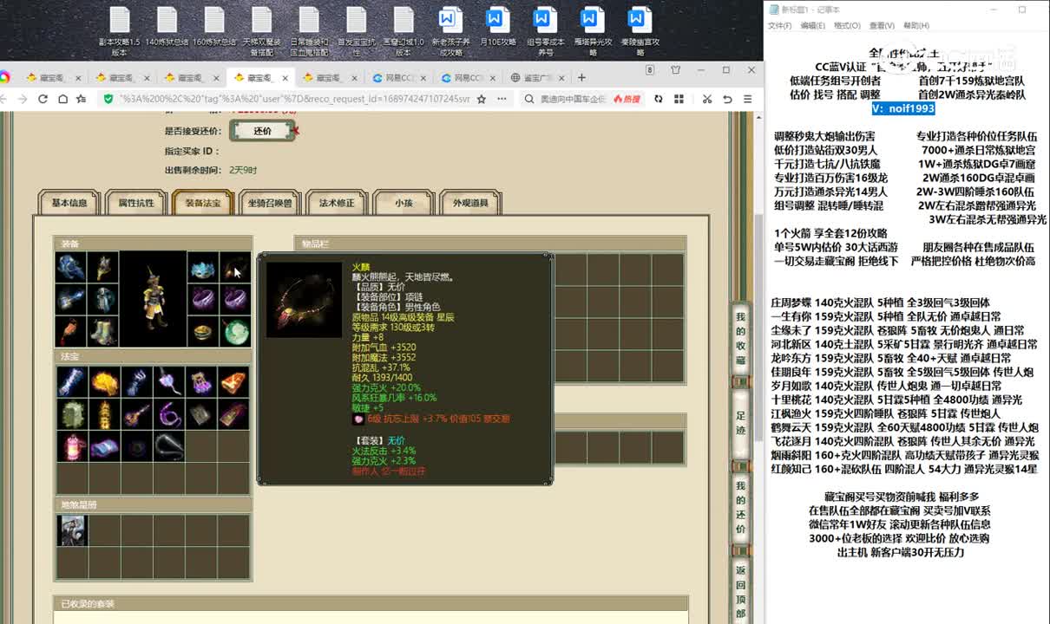The width and height of the screenshot is (1050, 624).
Task: Open 我的还价 sidebar button
Action: (x=740, y=506)
